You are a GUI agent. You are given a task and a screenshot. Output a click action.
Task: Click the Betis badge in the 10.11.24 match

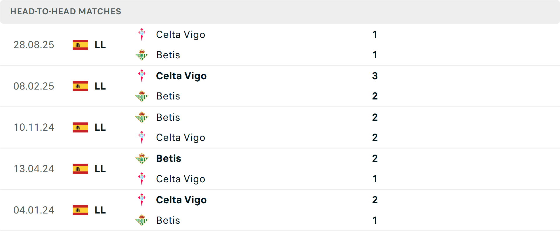click(x=142, y=117)
